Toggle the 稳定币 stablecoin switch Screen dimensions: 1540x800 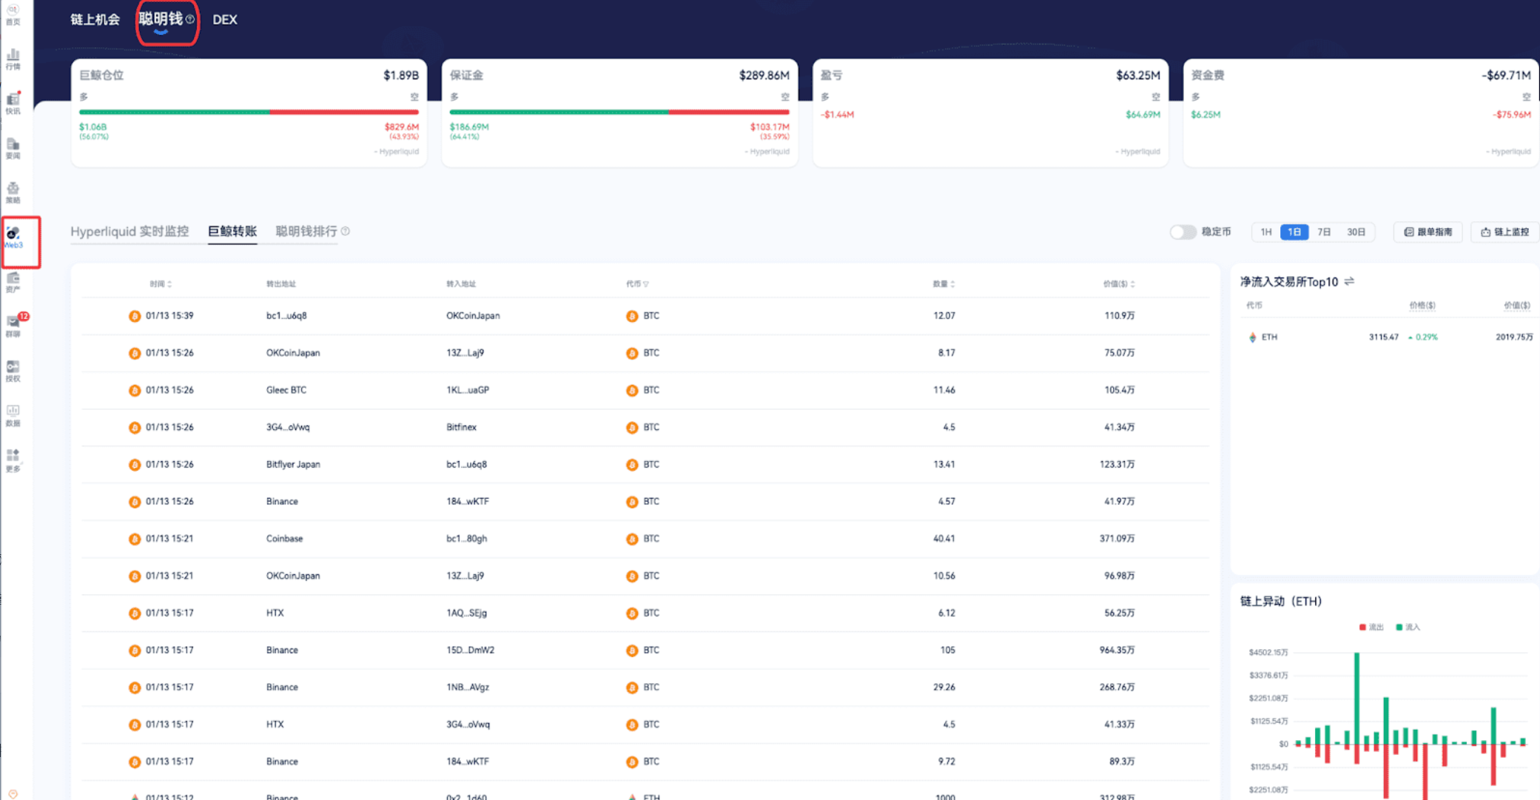tap(1183, 232)
